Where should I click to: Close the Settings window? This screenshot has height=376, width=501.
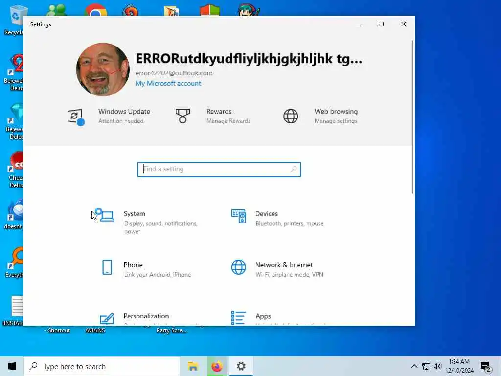[x=404, y=24]
